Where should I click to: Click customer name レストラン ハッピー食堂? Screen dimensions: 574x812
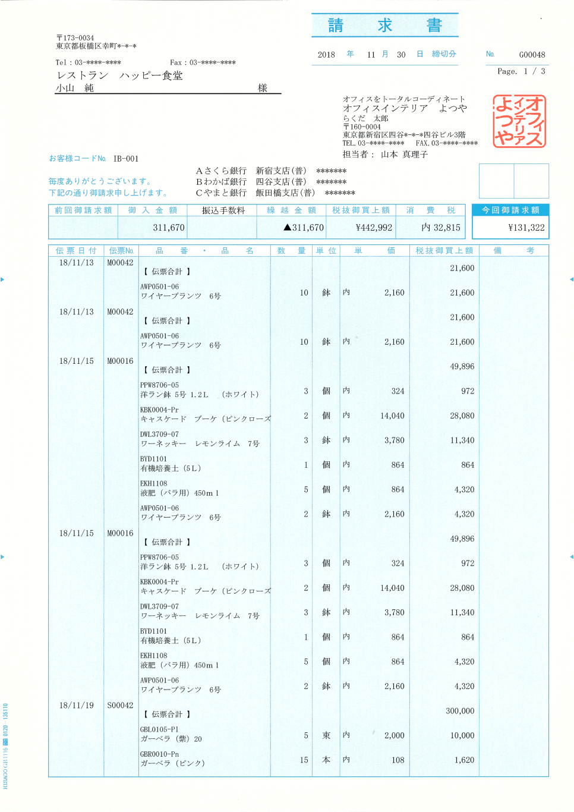click(120, 75)
